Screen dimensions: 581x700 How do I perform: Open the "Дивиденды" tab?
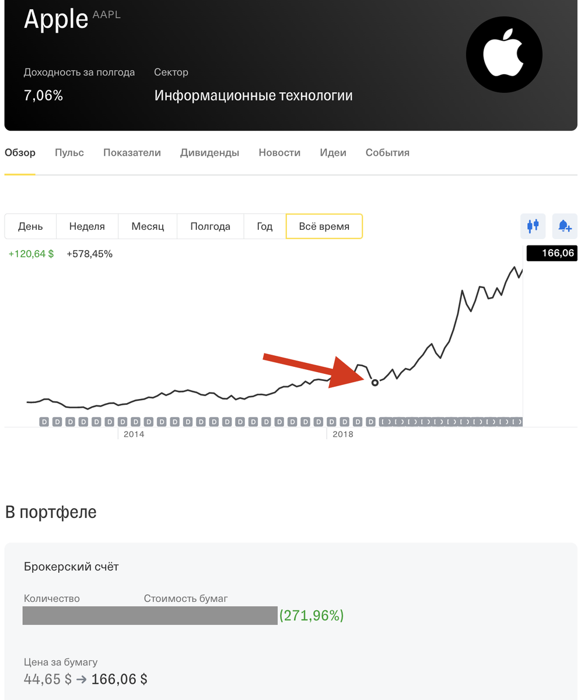click(209, 152)
